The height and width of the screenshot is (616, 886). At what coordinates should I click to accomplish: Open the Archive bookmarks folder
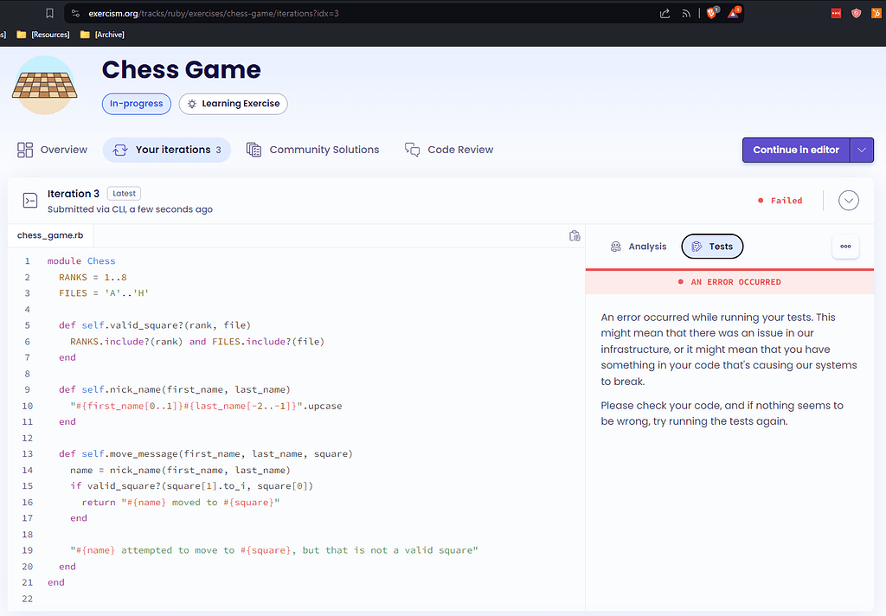click(x=102, y=35)
